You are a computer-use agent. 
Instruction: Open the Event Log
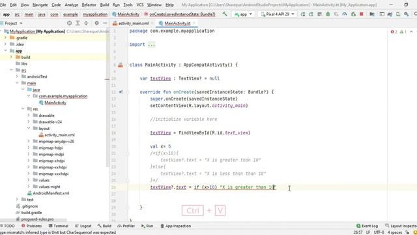point(367,226)
